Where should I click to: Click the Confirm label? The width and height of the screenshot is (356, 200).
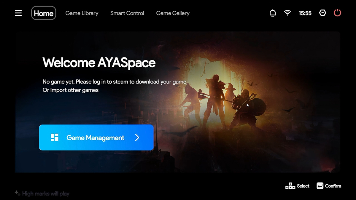point(333,186)
